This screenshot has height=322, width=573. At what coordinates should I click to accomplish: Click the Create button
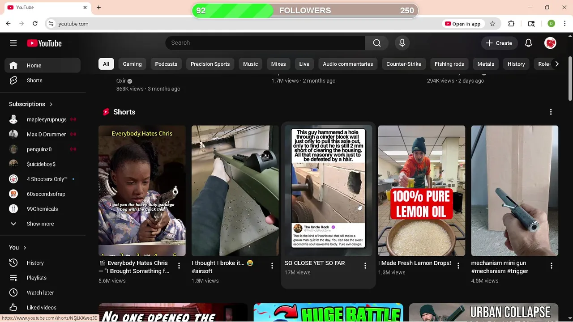click(499, 43)
